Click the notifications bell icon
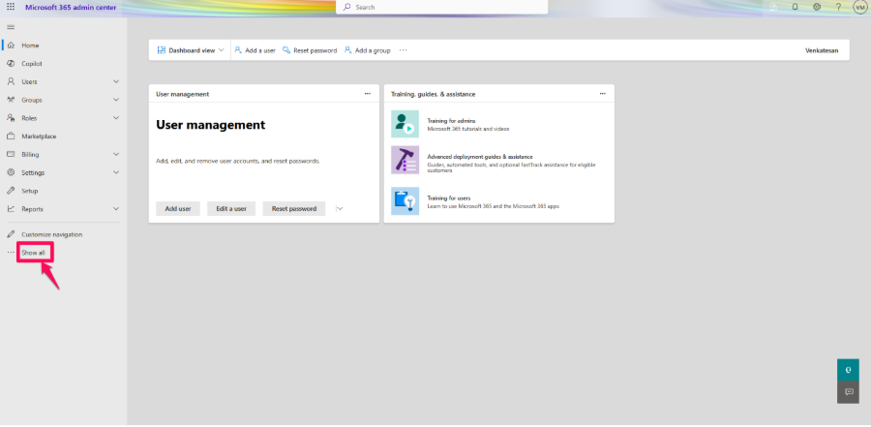Viewport: 871px width, 427px height. click(x=795, y=7)
